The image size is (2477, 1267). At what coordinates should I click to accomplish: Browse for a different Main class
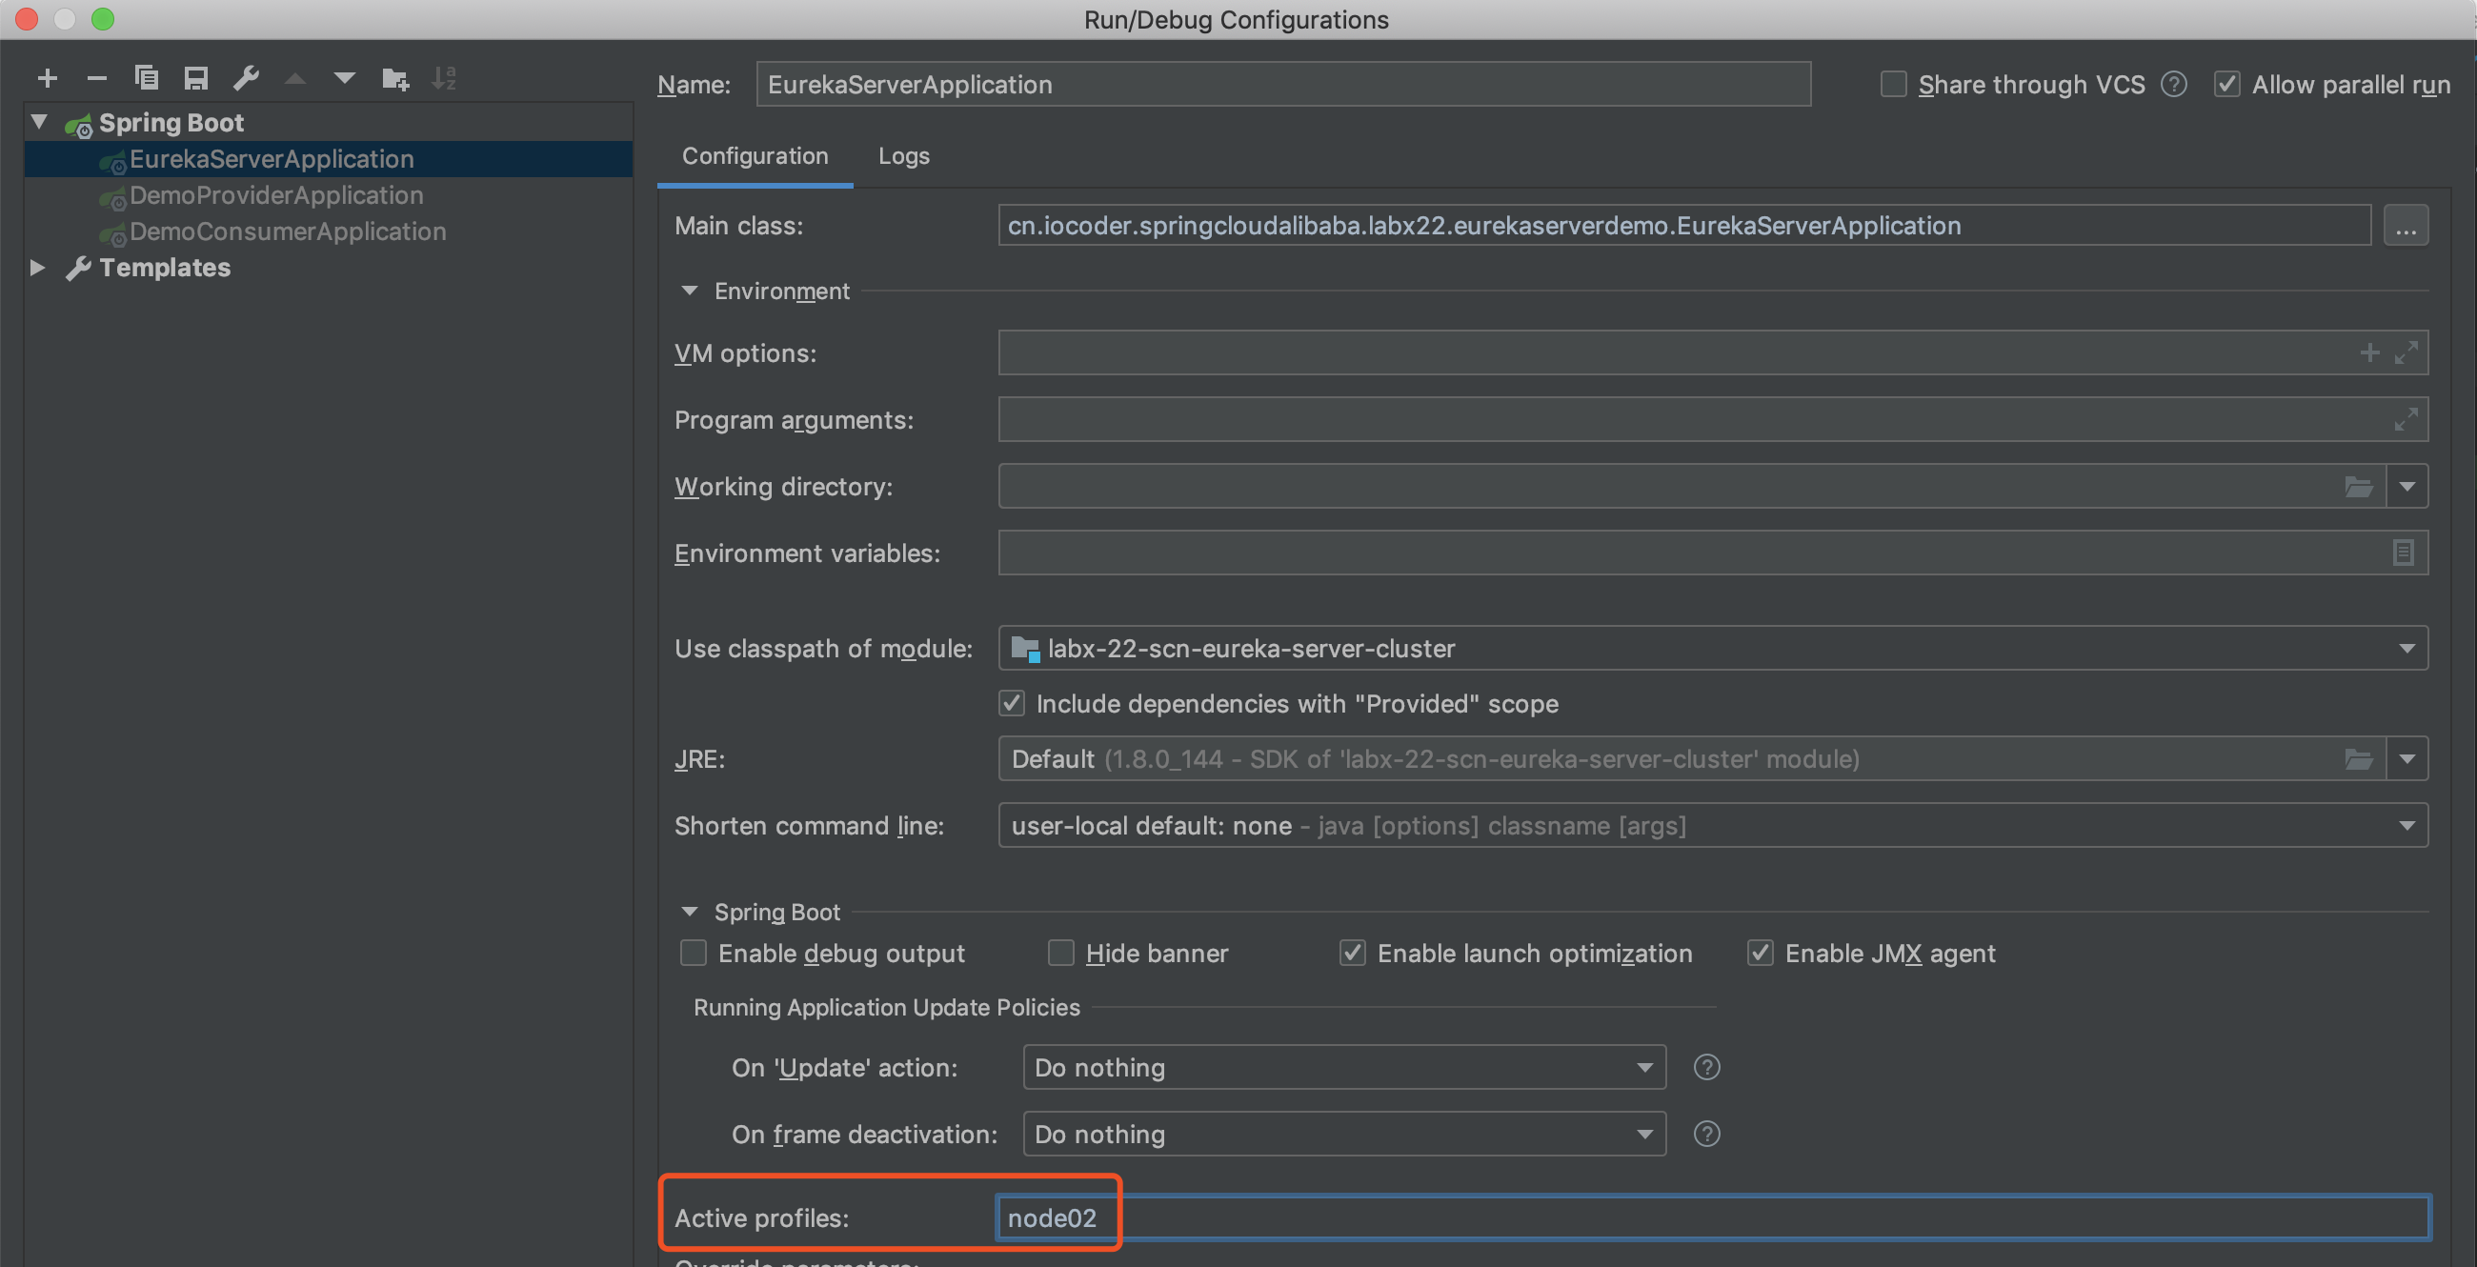click(x=2407, y=225)
